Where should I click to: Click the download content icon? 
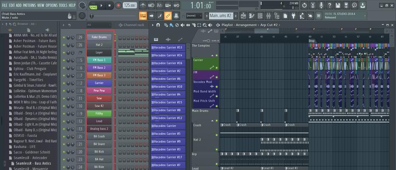click(x=363, y=5)
